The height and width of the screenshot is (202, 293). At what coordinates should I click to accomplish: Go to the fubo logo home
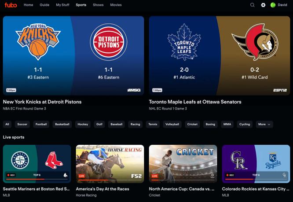click(x=11, y=5)
